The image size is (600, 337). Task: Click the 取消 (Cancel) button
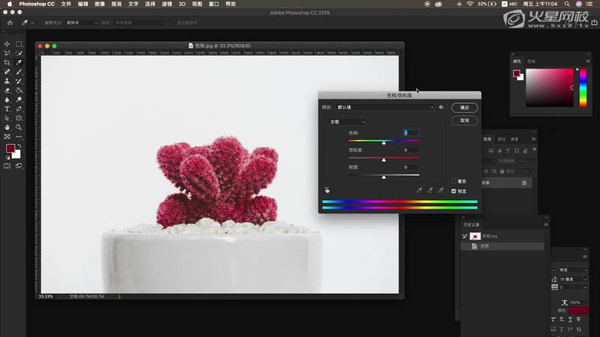464,120
